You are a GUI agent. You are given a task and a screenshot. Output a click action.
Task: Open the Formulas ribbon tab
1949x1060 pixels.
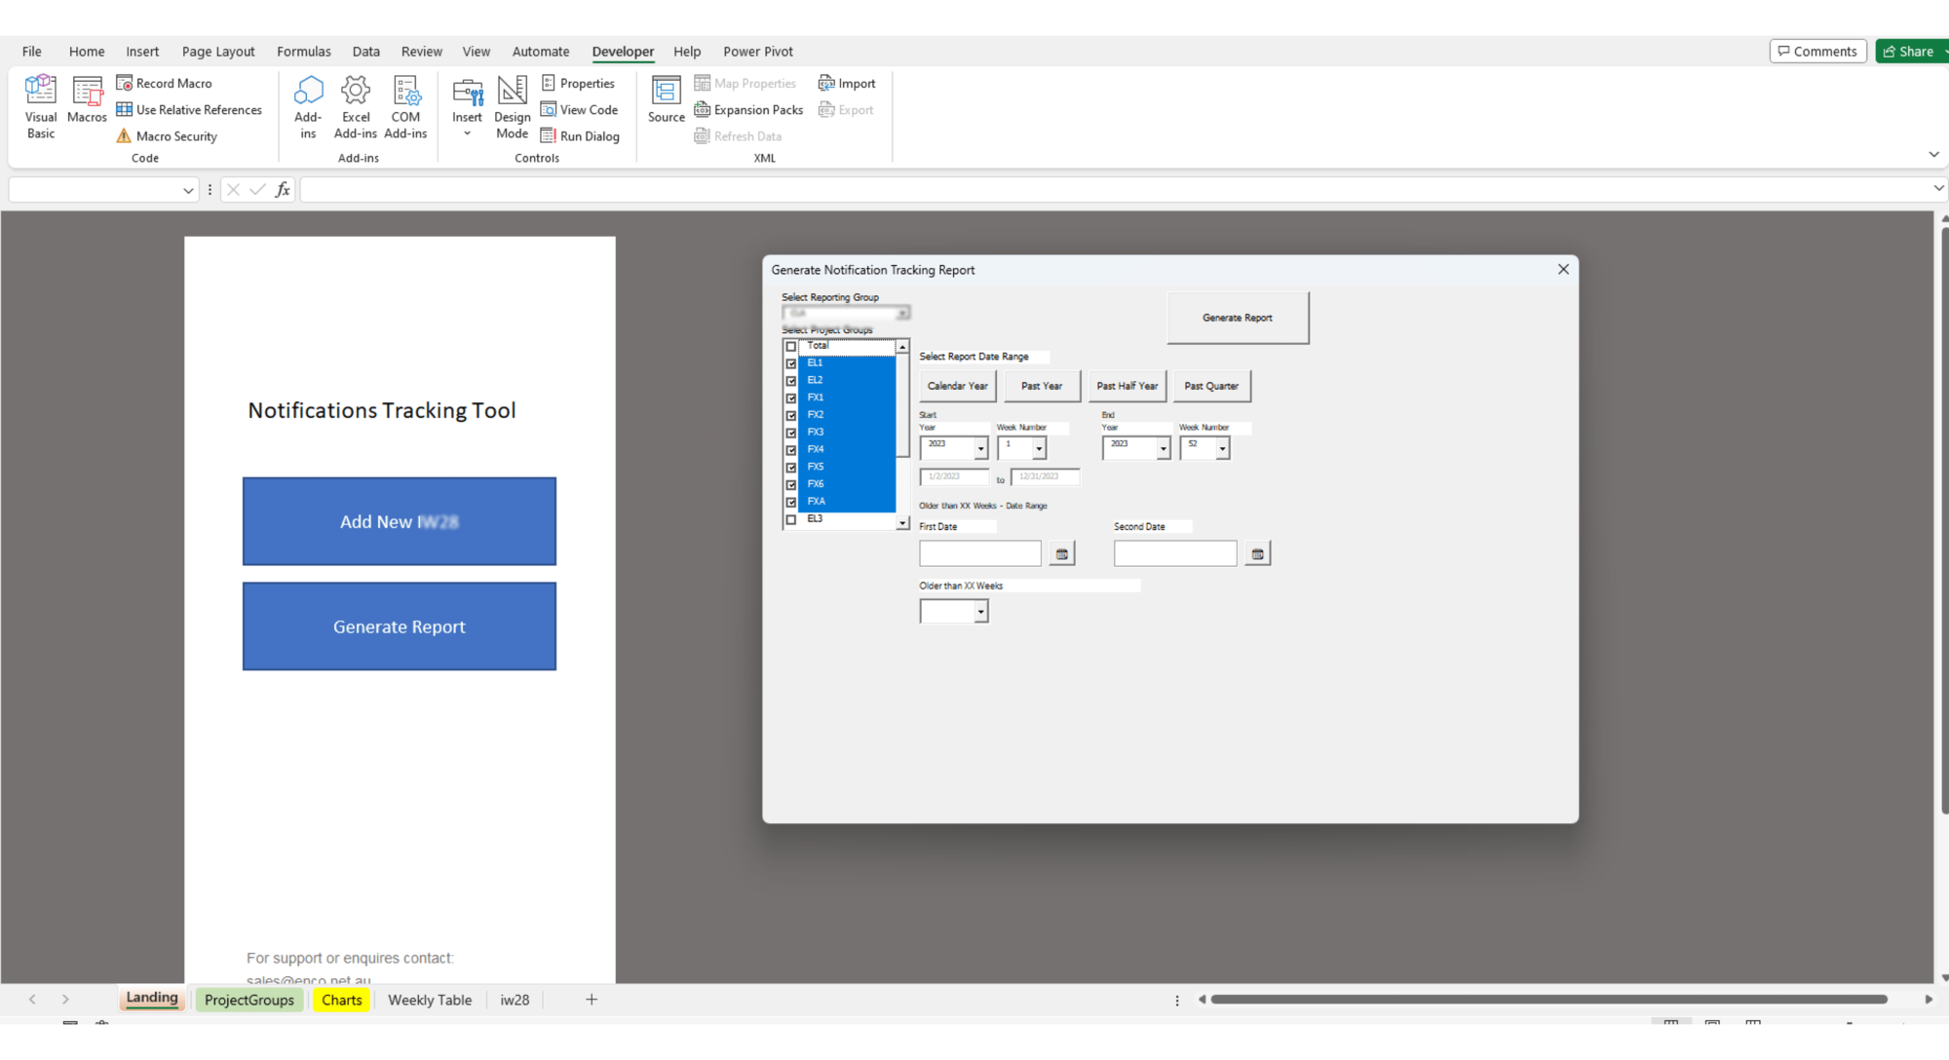tap(304, 52)
